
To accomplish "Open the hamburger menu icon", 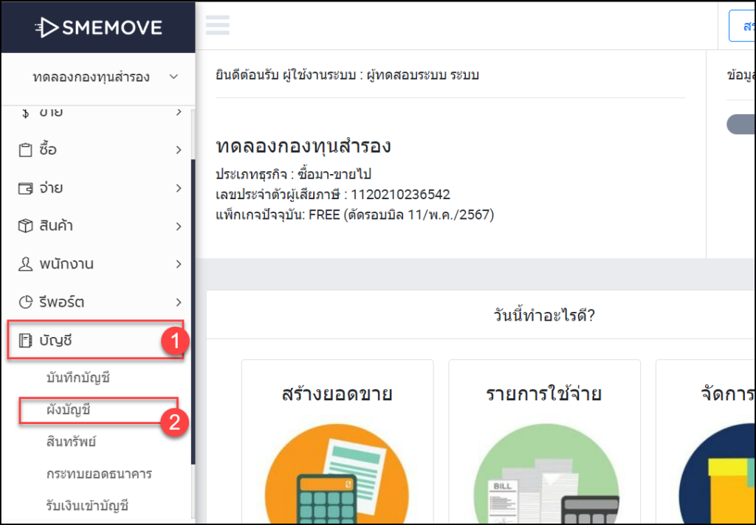I will click(218, 24).
